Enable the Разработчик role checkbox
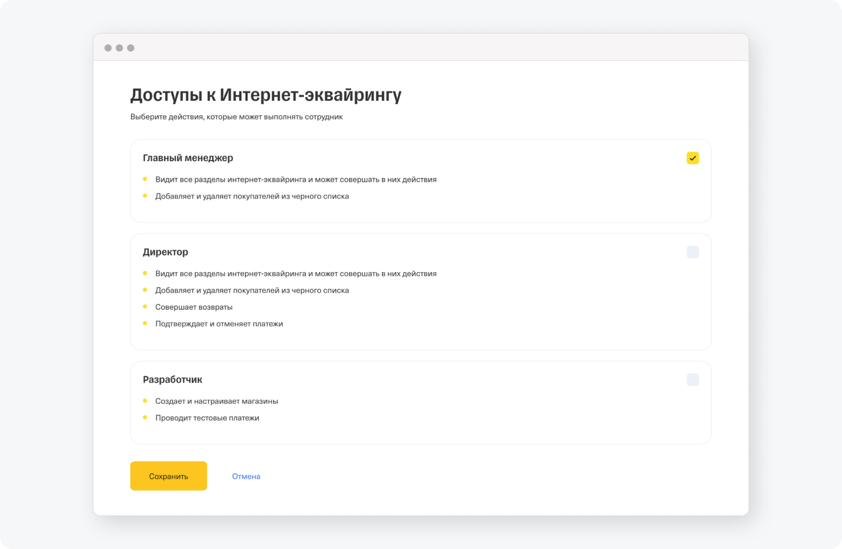The height and width of the screenshot is (549, 842). (692, 380)
